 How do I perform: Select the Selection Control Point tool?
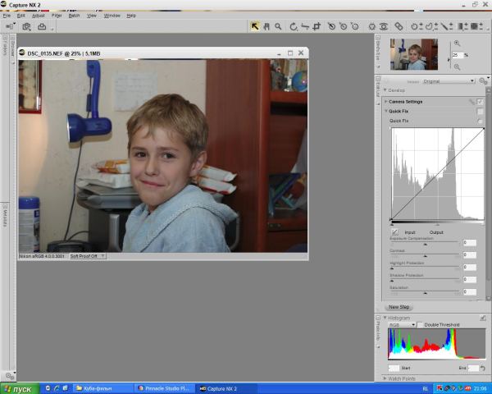point(417,27)
